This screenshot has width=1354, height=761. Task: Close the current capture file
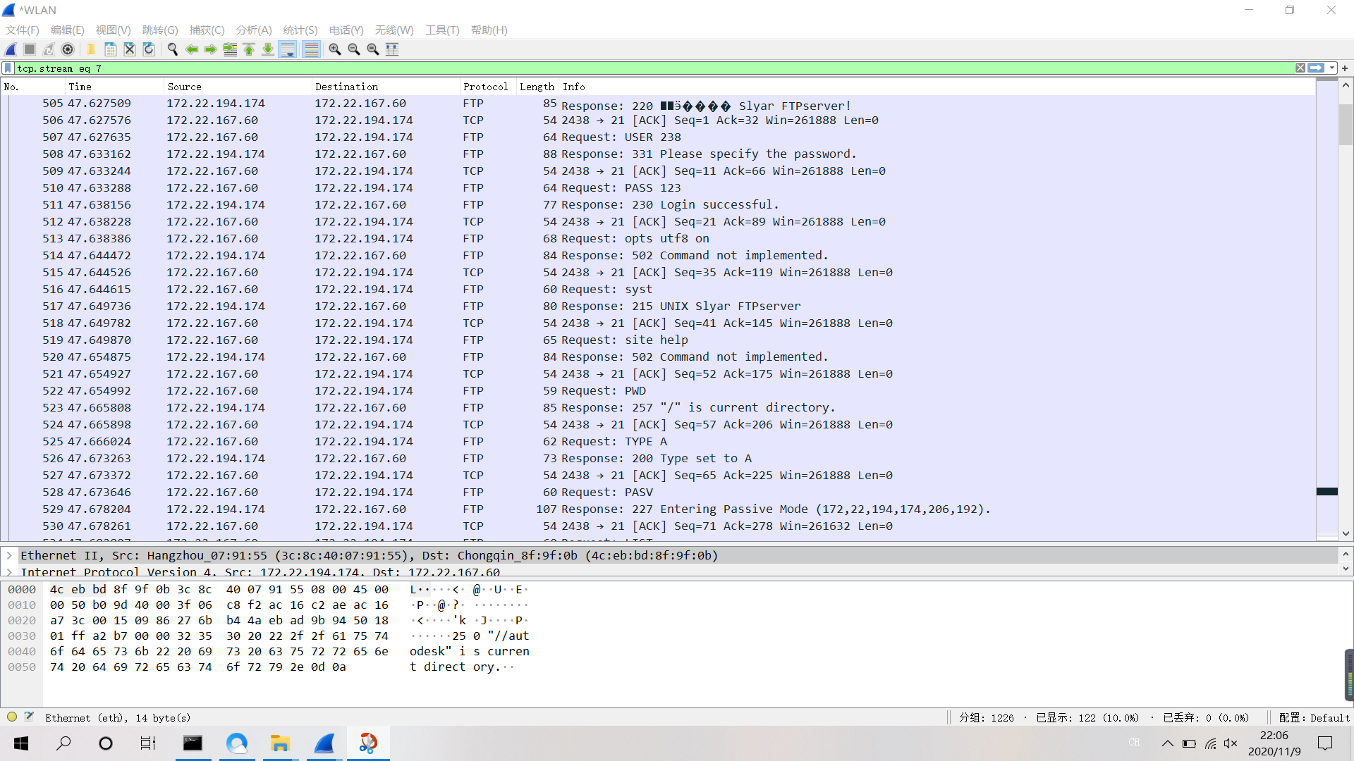(130, 49)
